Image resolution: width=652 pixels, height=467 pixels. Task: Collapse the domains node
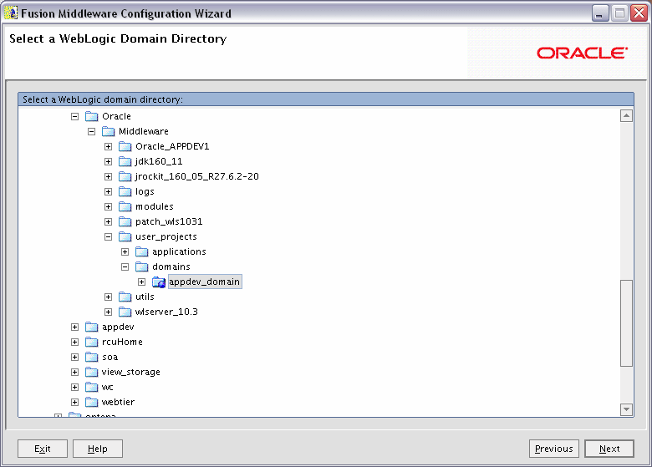point(125,266)
